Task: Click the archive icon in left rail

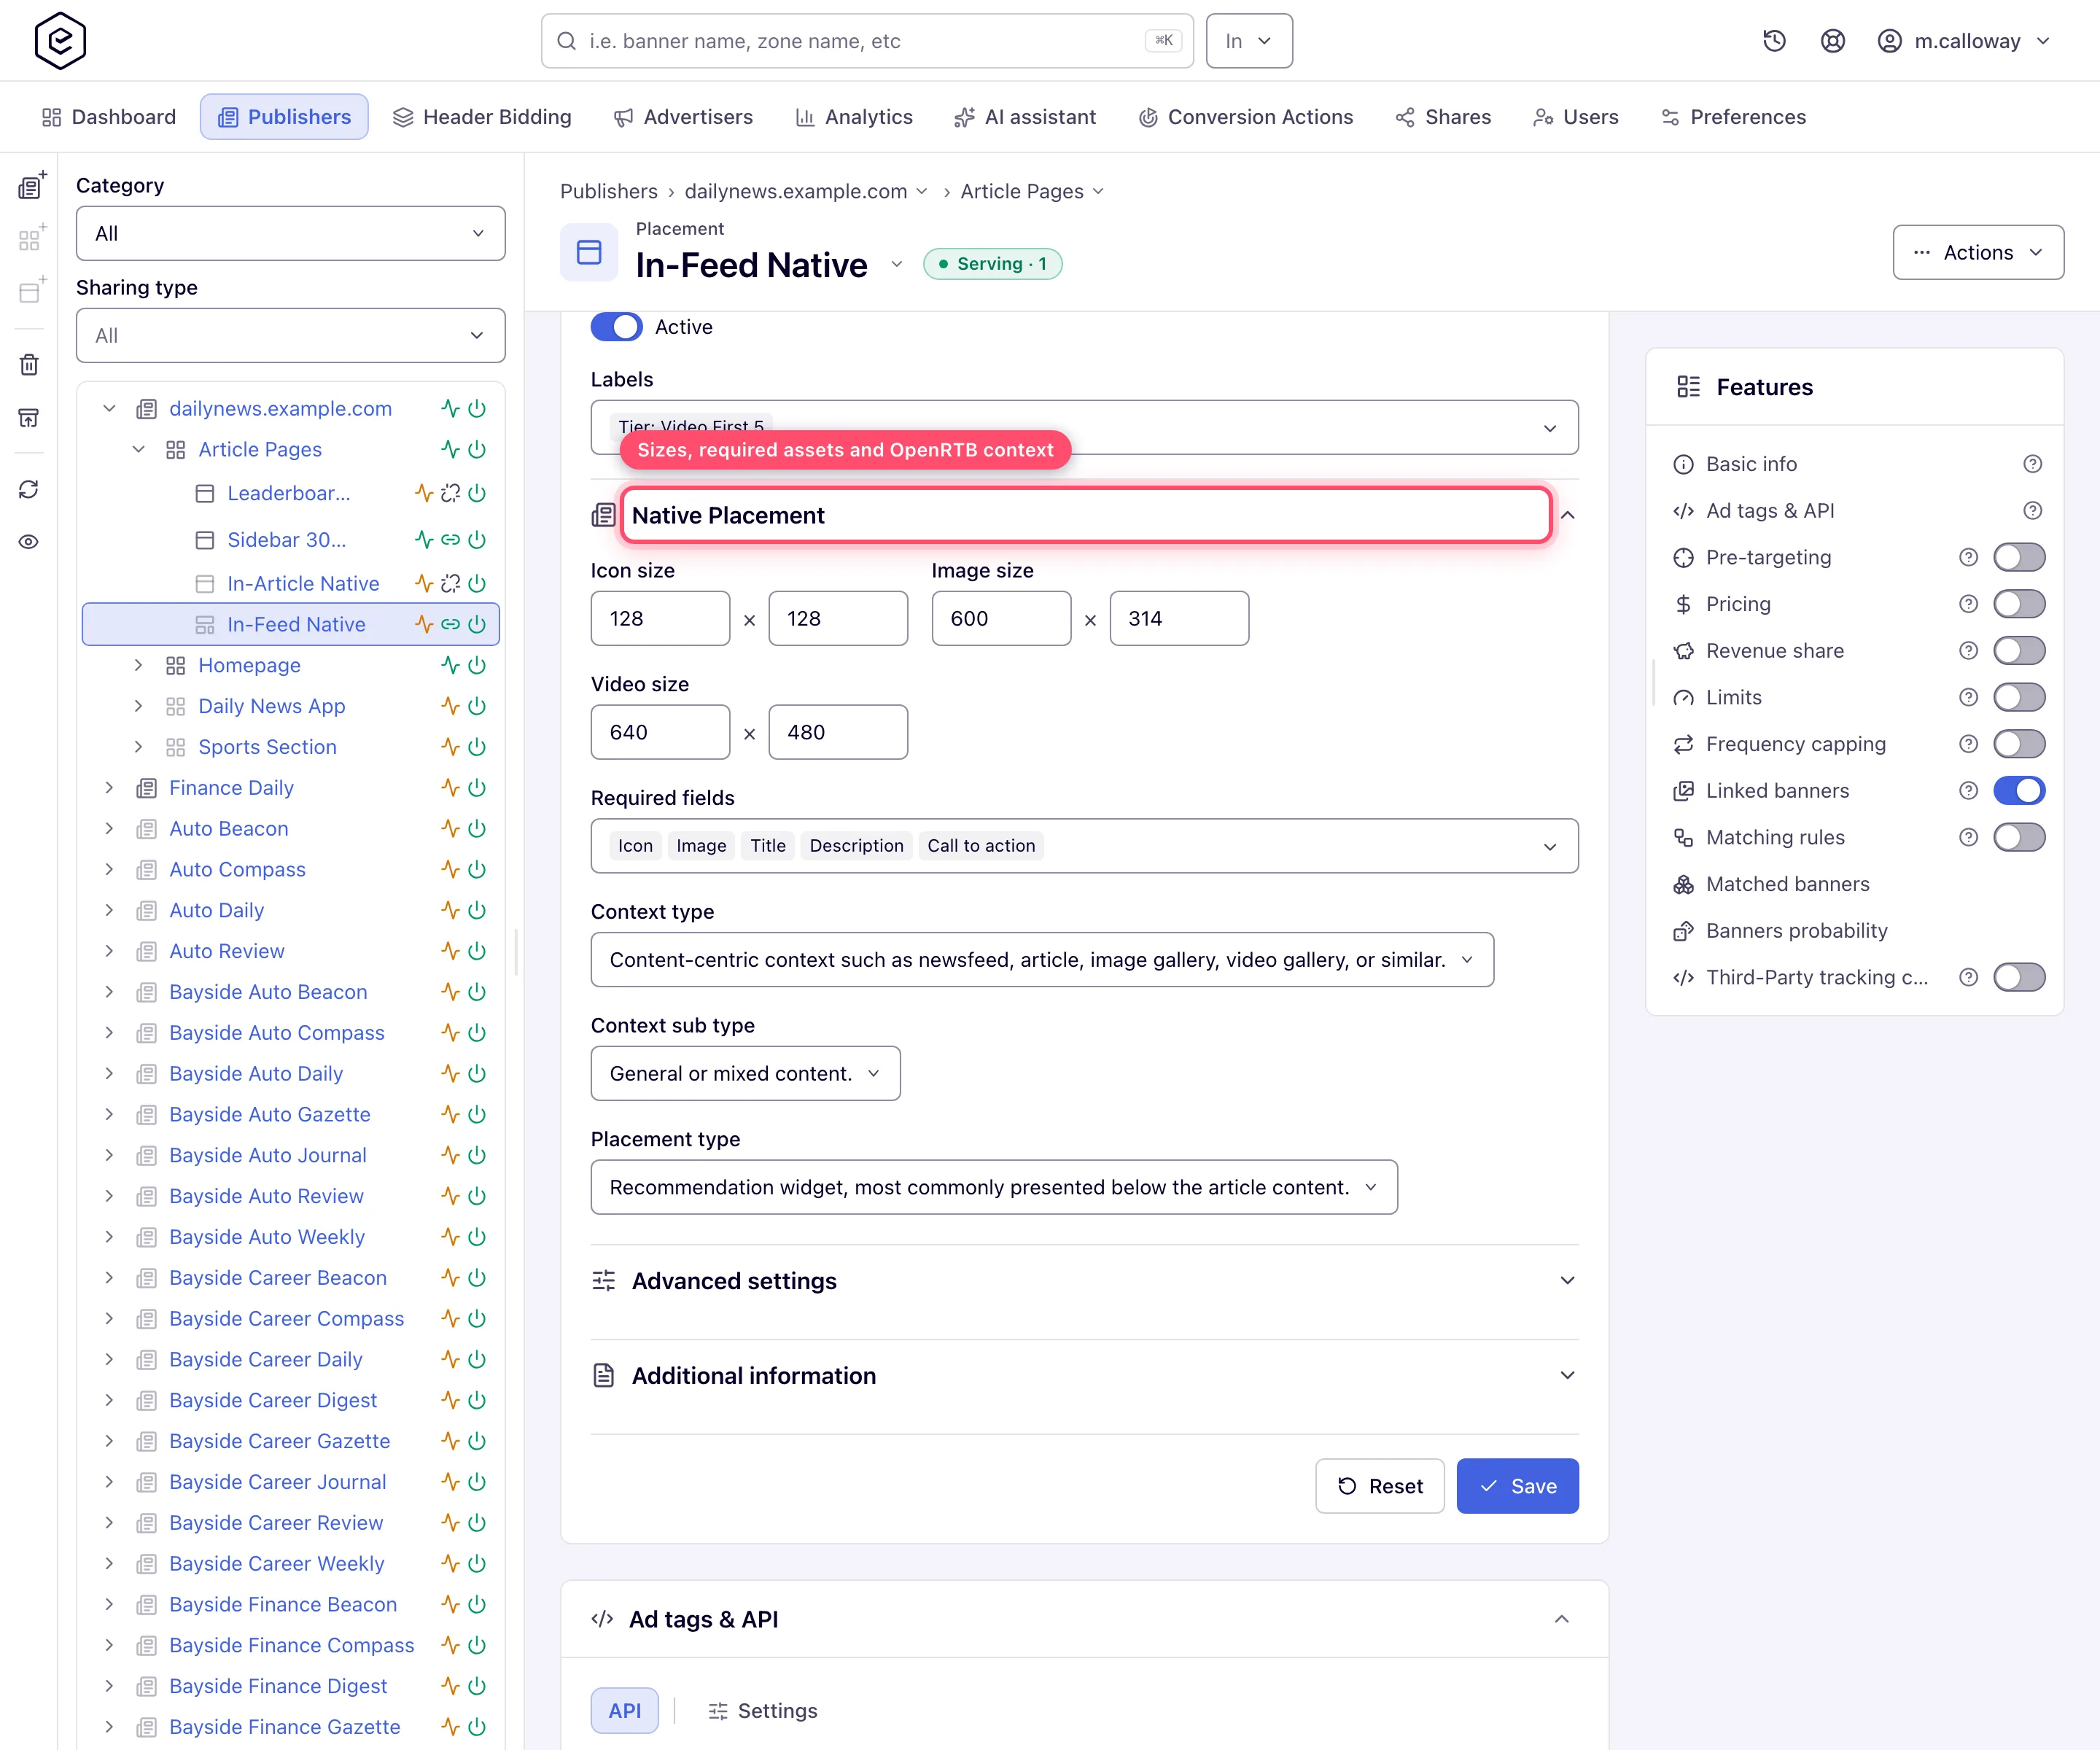Action: click(x=29, y=417)
